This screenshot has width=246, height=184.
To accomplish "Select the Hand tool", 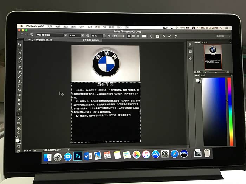I will click(19, 128).
